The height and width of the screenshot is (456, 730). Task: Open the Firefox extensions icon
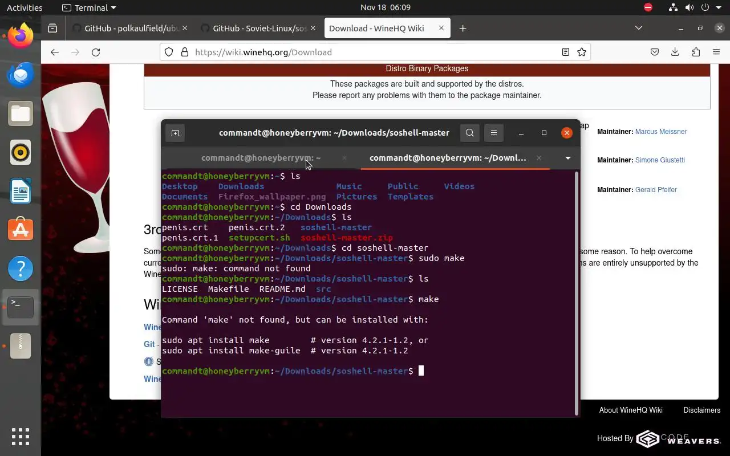696,52
